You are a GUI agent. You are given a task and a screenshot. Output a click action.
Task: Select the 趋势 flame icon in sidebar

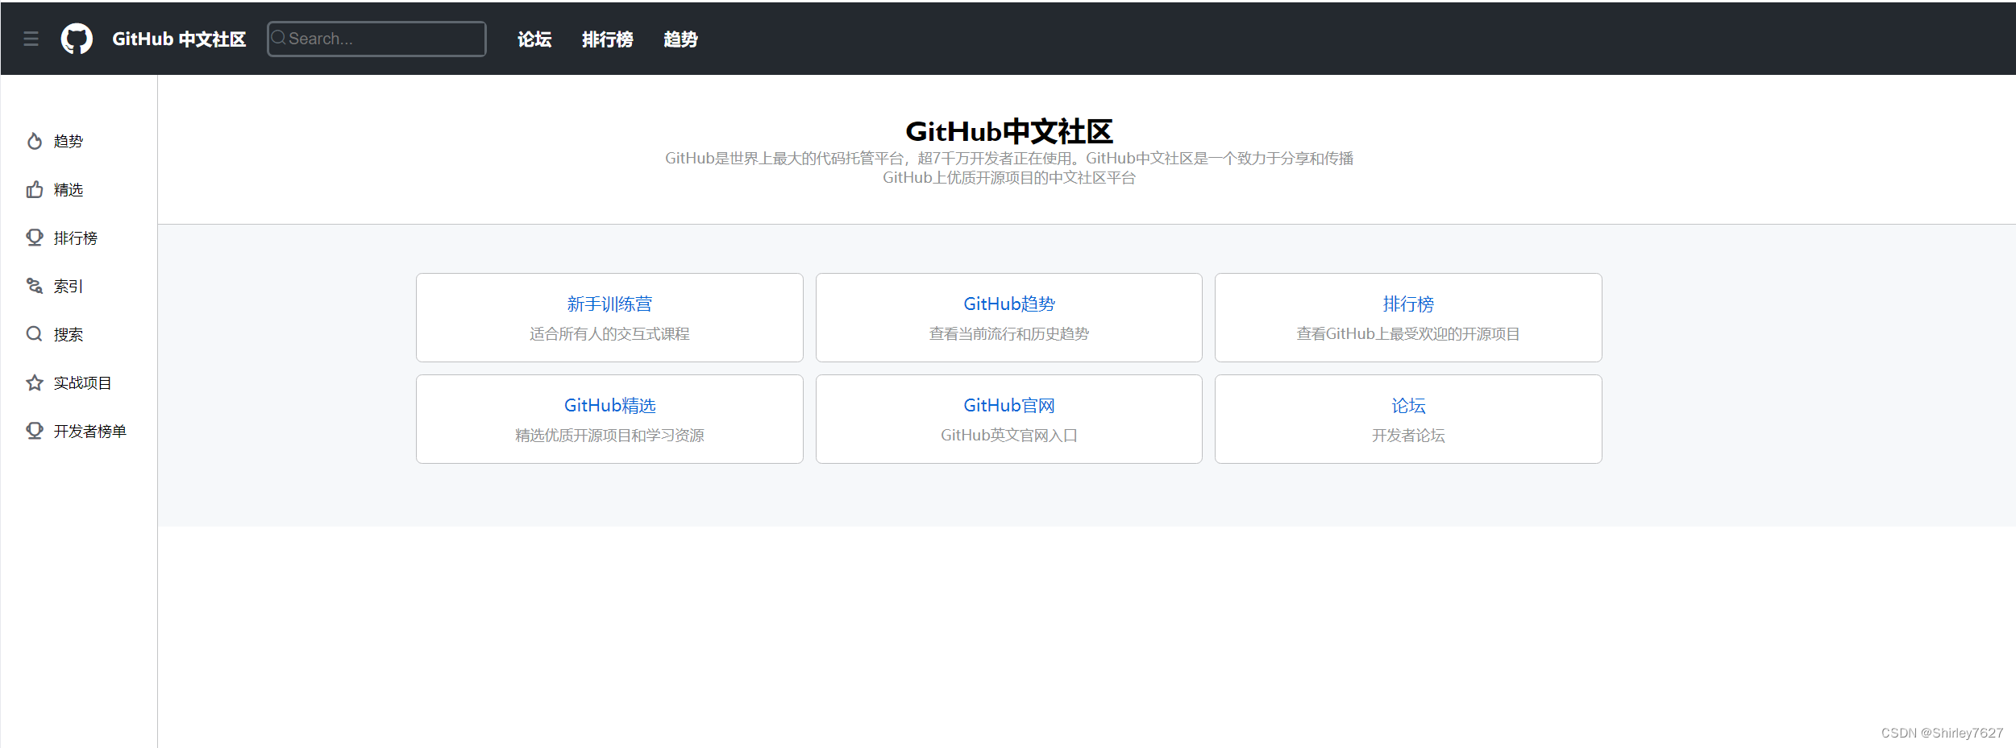tap(34, 141)
